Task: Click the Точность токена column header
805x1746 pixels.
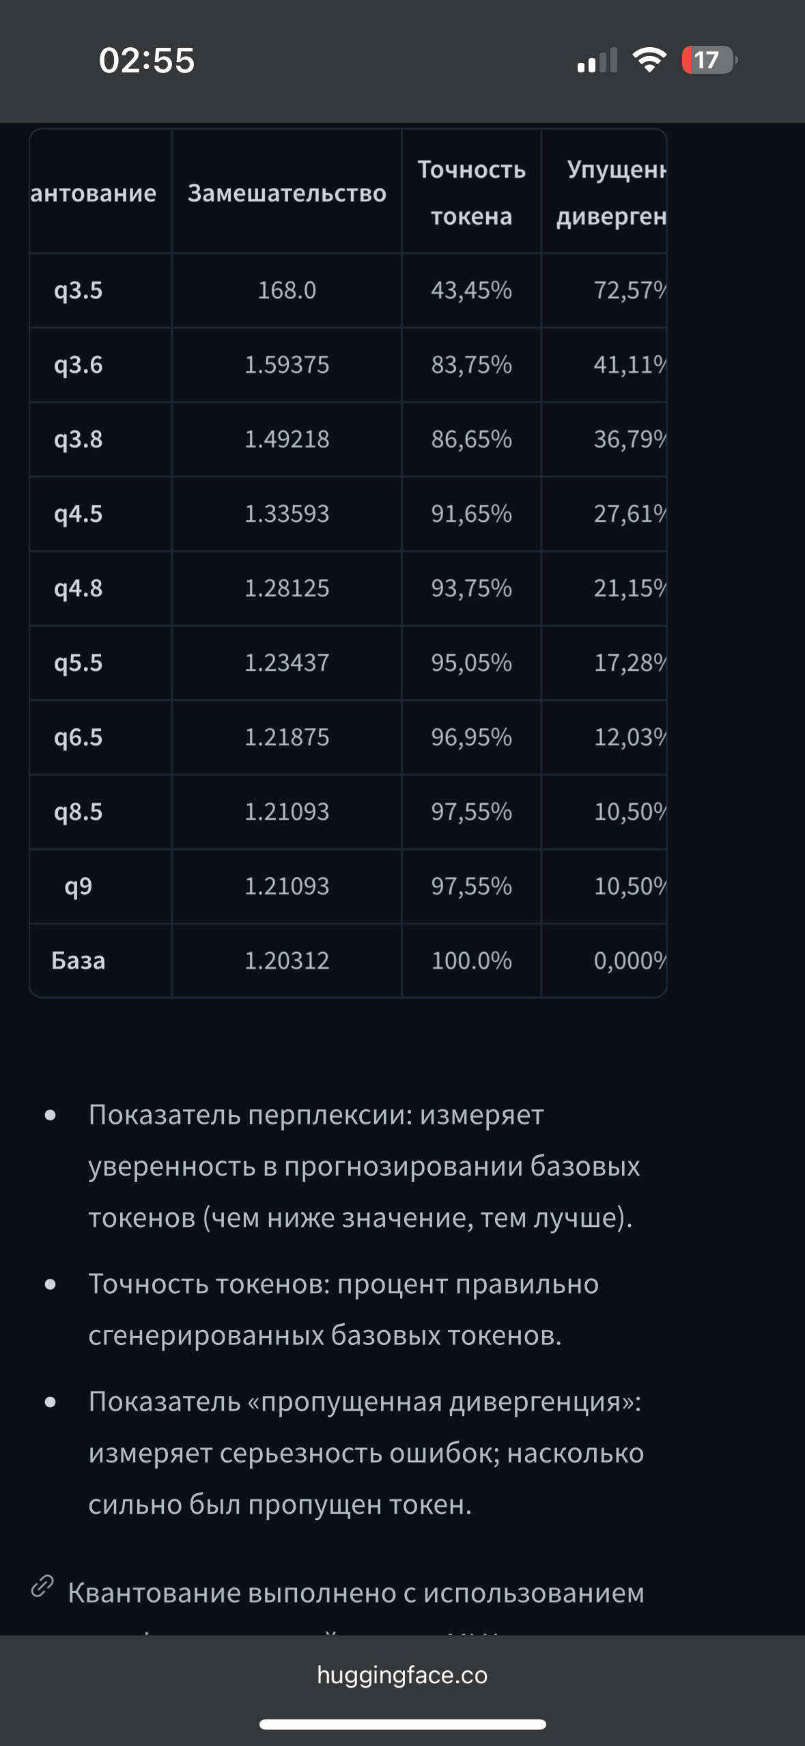Action: [x=471, y=193]
